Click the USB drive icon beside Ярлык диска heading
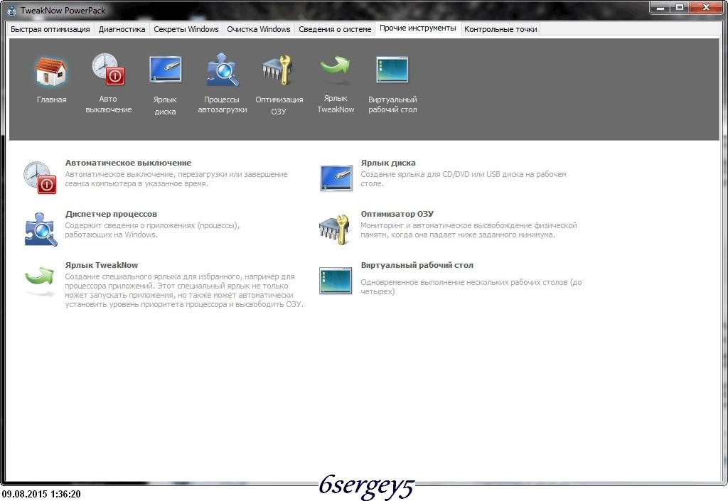 click(x=336, y=178)
